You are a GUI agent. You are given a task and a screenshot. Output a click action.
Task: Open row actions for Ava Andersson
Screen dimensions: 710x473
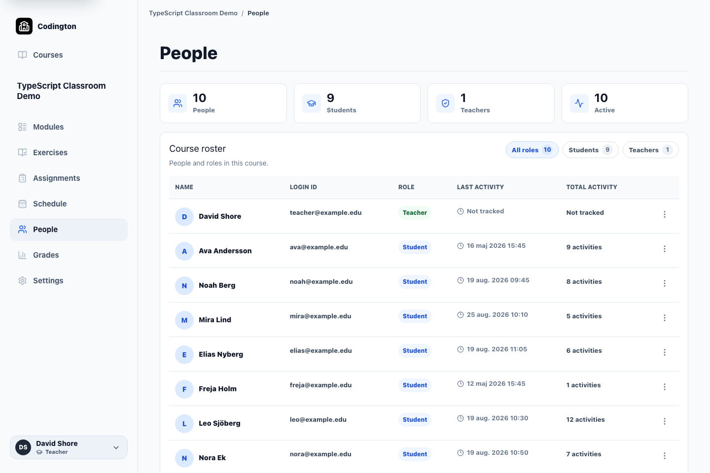pos(665,249)
